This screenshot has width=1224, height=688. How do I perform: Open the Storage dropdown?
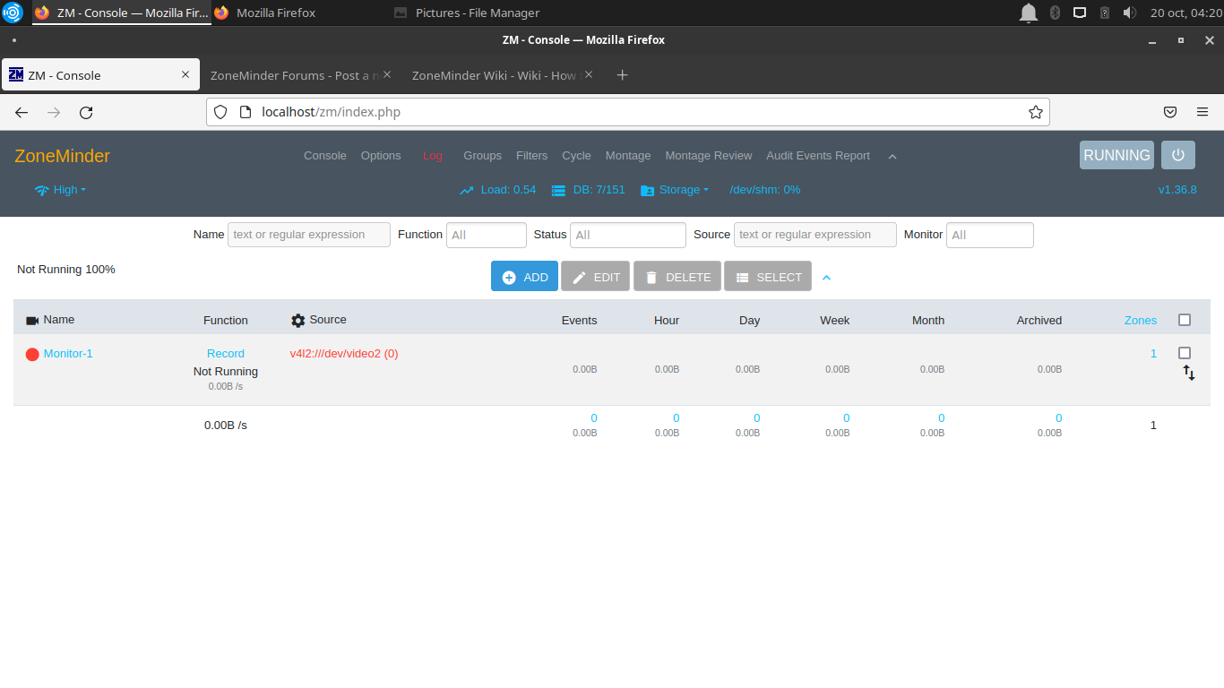click(x=684, y=190)
